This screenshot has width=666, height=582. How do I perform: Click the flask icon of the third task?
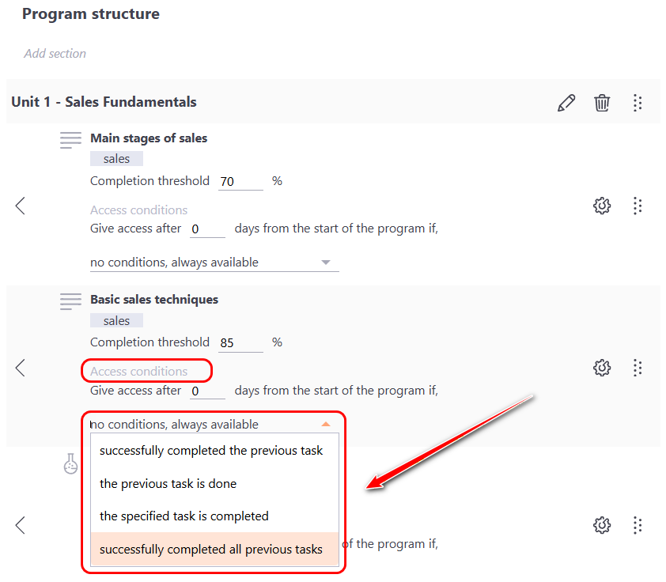click(x=71, y=464)
